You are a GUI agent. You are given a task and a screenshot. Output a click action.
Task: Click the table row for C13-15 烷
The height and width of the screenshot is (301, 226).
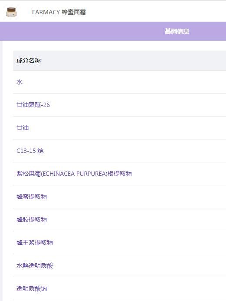tap(119, 151)
